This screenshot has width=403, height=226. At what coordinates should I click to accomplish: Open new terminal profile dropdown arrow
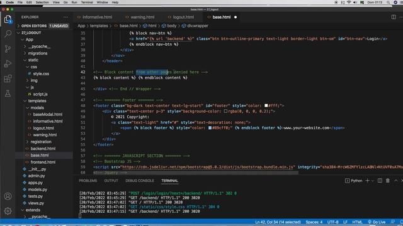372,181
